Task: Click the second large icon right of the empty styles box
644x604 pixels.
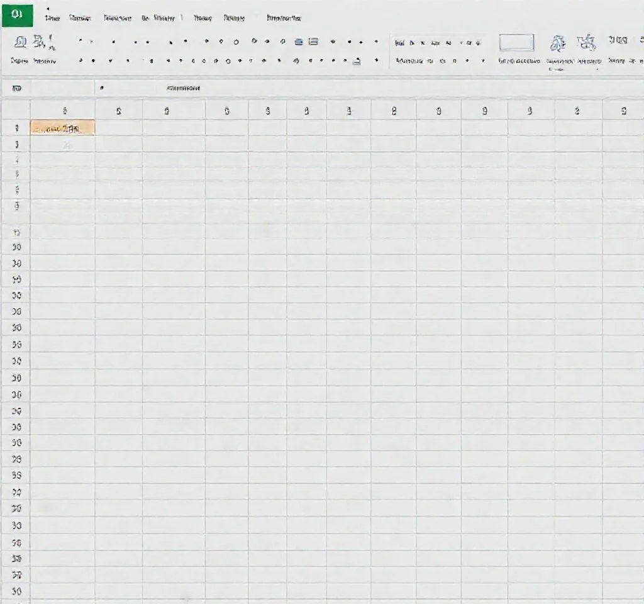Action: [587, 43]
